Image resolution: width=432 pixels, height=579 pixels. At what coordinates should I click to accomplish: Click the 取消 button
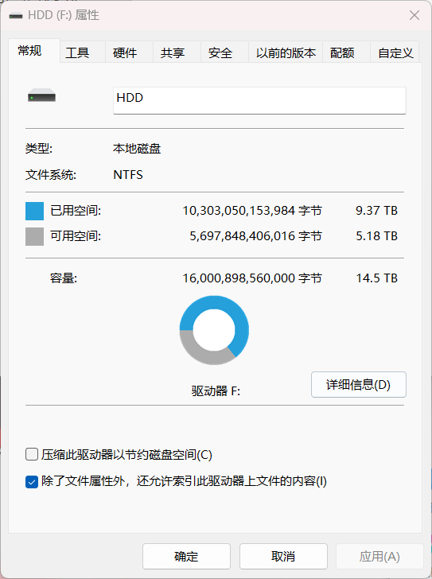click(x=283, y=556)
